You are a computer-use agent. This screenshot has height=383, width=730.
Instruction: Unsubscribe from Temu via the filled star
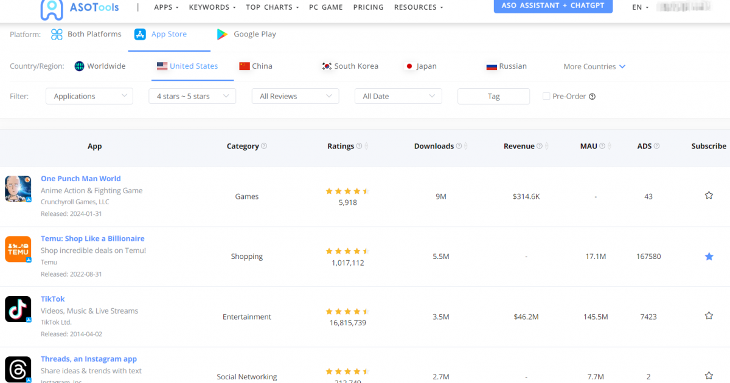point(709,256)
